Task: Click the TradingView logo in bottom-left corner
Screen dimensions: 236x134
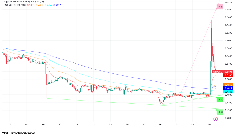Action: [x=18, y=132]
